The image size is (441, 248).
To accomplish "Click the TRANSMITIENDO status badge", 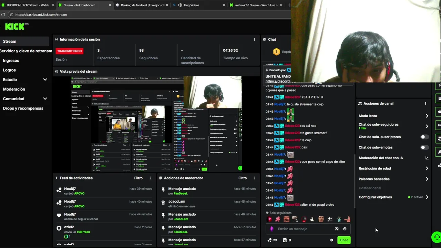I will [x=70, y=51].
